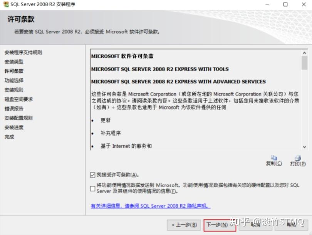Image resolution: width=312 pixels, height=235 pixels.
Task: Select 安装程序支持规则 step in sidebar
Action: tap(23, 52)
